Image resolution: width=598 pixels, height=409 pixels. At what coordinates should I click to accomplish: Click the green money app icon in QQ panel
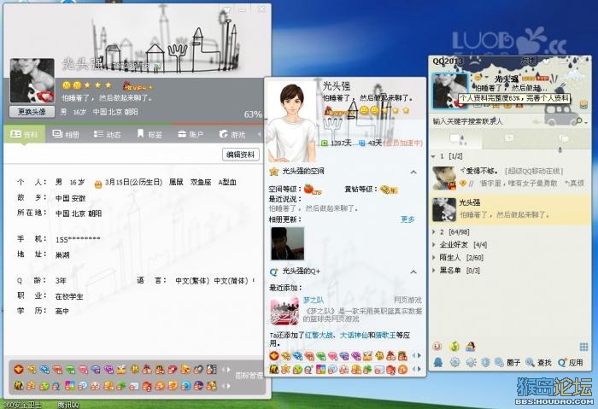pos(454,347)
